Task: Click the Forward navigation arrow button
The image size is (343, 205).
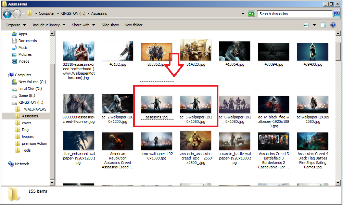Action: click(17, 14)
